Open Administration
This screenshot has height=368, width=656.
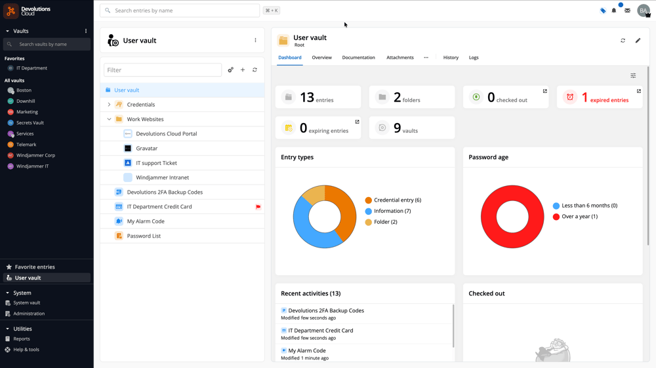click(28, 314)
